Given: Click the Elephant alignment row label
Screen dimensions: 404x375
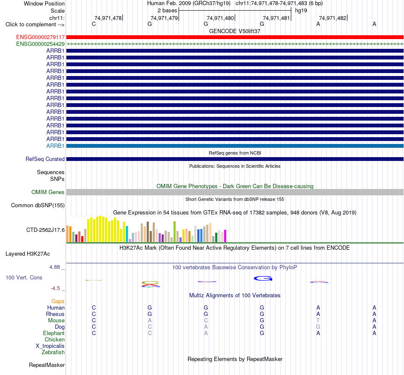Looking at the screenshot, I should click(x=54, y=333).
